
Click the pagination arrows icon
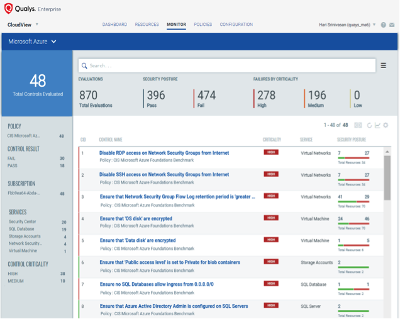click(x=358, y=125)
